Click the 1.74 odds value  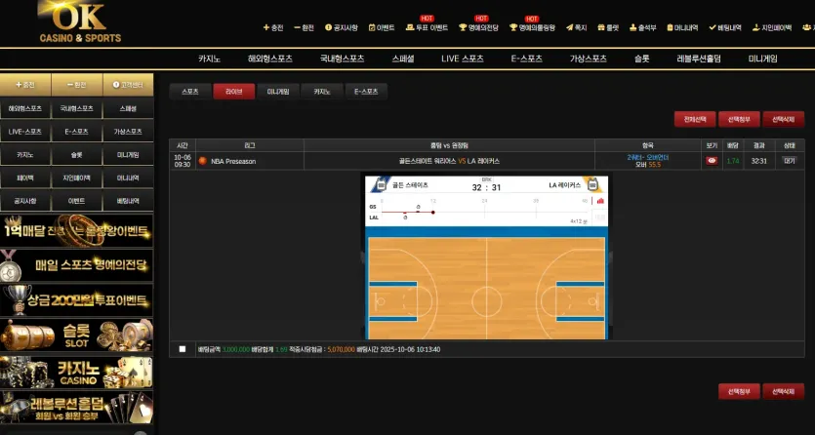click(733, 161)
